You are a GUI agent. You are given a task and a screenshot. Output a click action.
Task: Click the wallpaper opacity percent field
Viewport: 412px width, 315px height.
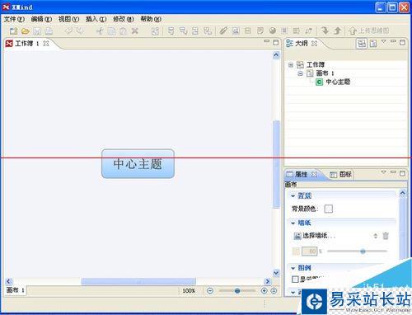[x=309, y=251]
